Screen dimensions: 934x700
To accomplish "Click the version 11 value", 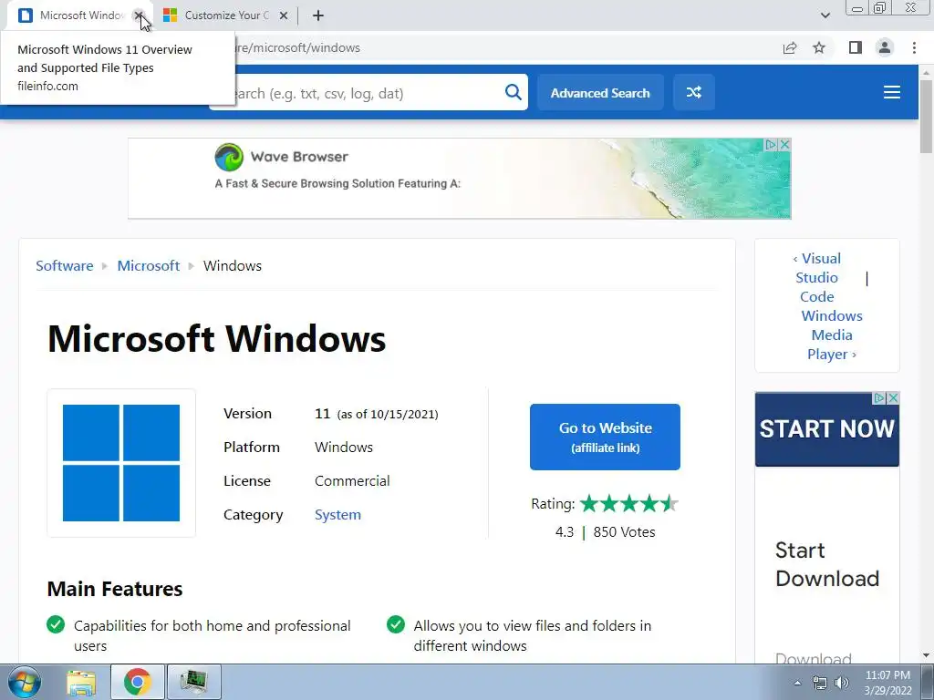I will click(322, 414).
